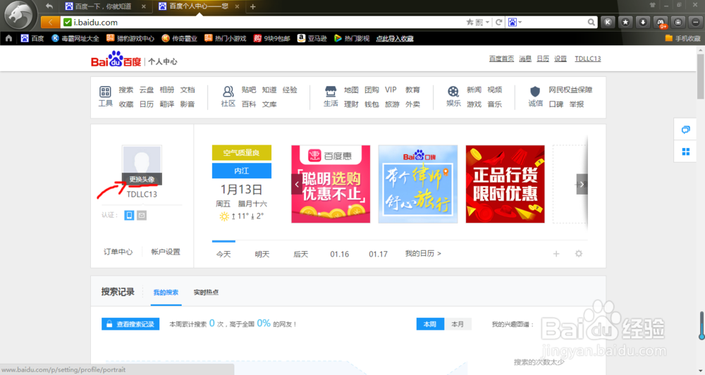Click the K toolbar button
Viewport: 705px width, 375px height.
[x=608, y=22]
